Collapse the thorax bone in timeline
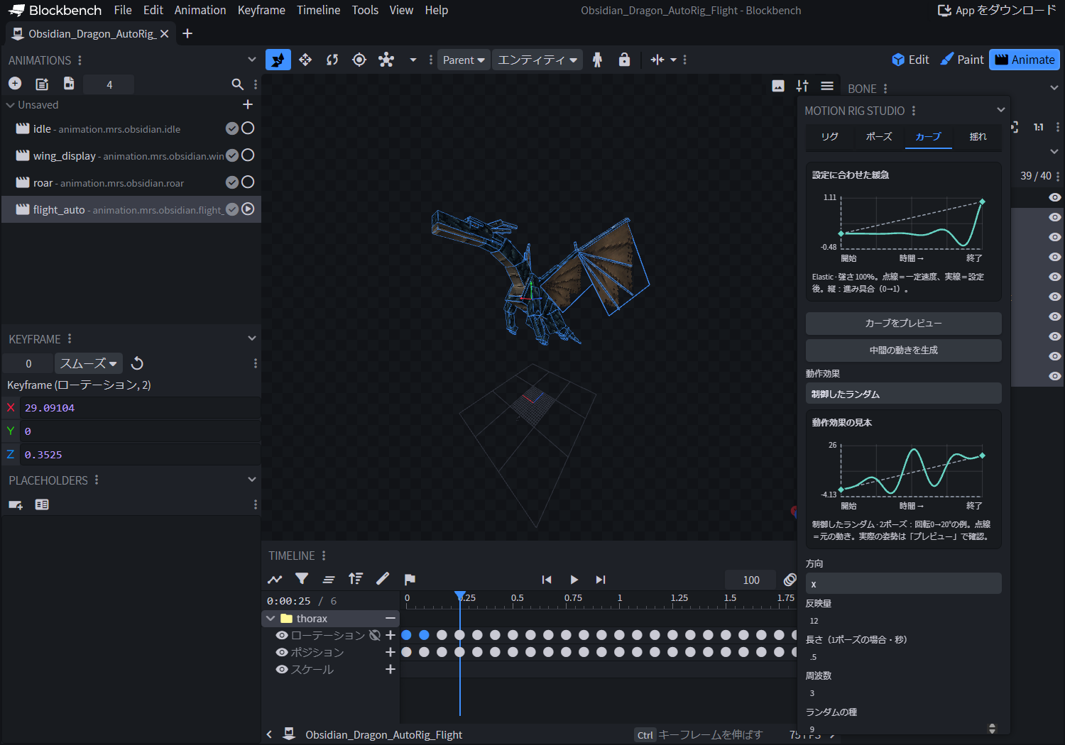Image resolution: width=1065 pixels, height=745 pixels. (271, 619)
